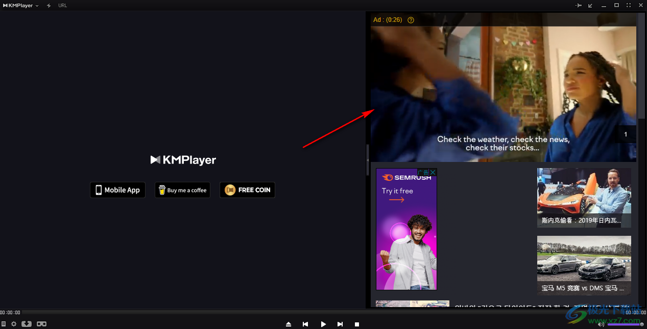Image resolution: width=647 pixels, height=329 pixels.
Task: Toggle VR mode with the goggles icon
Action: click(x=42, y=324)
